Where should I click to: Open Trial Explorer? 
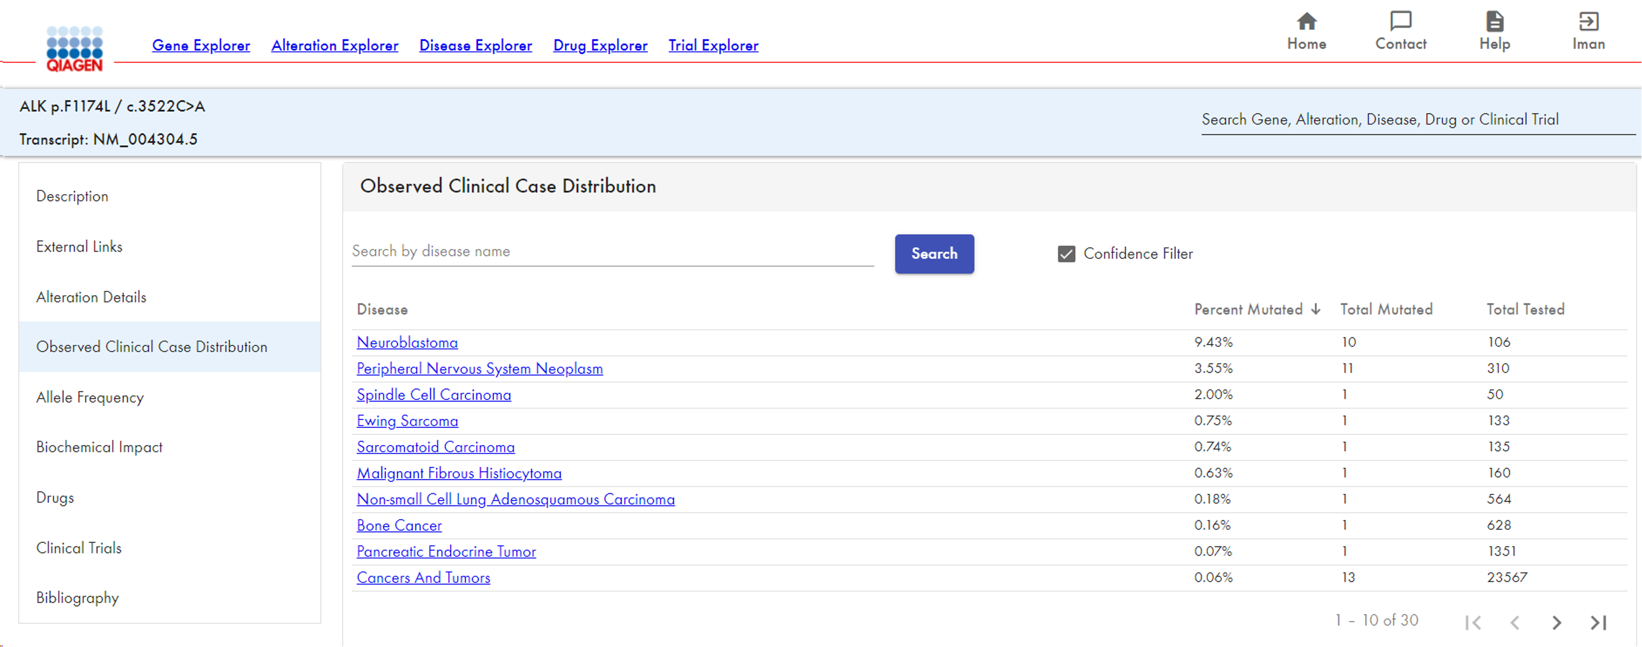click(x=713, y=45)
